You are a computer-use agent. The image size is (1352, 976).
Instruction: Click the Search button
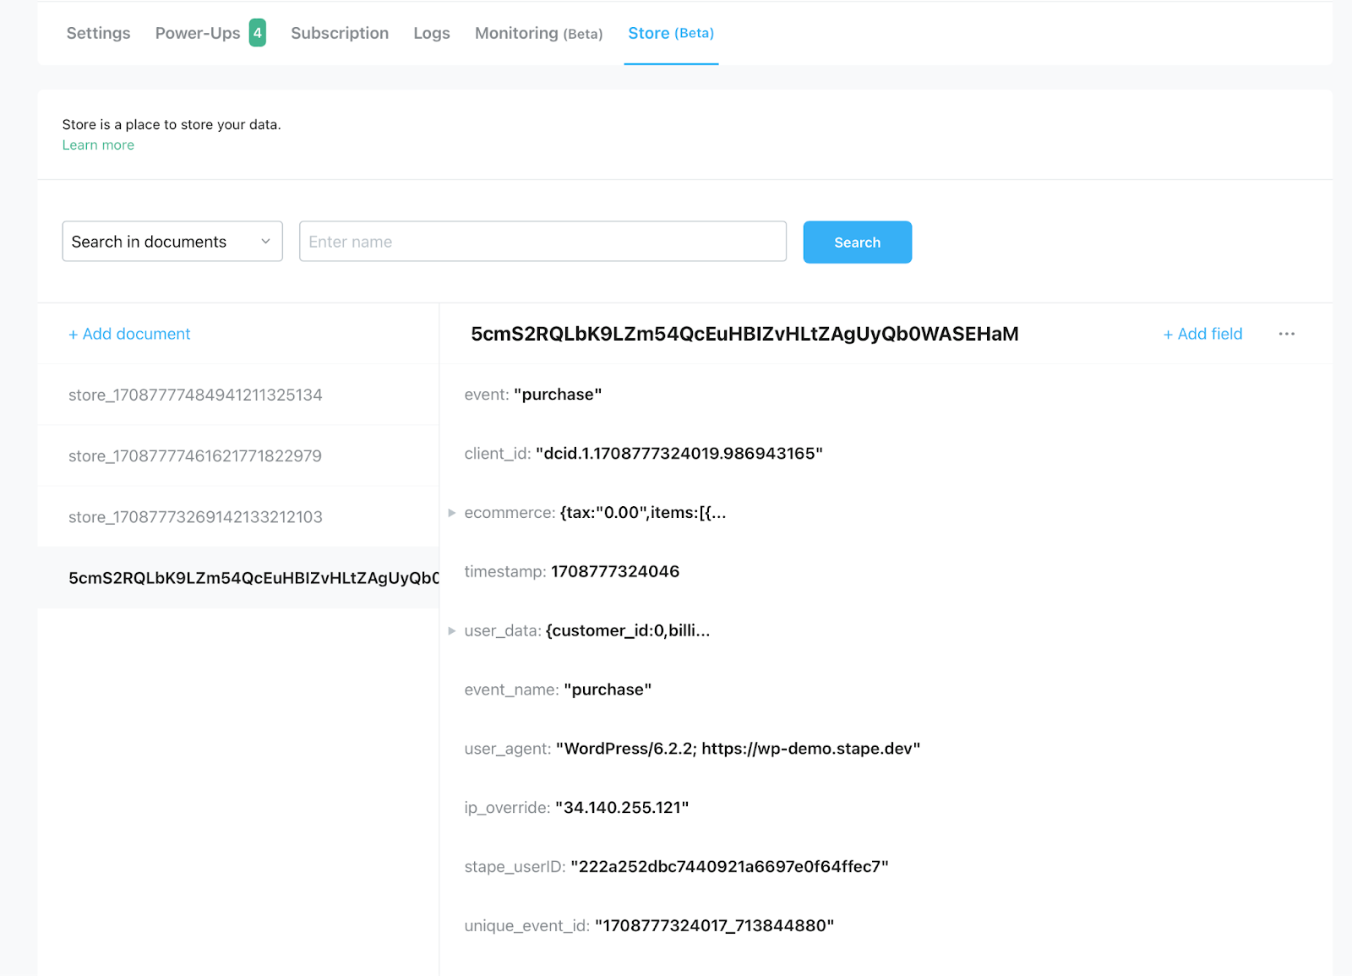coord(857,242)
